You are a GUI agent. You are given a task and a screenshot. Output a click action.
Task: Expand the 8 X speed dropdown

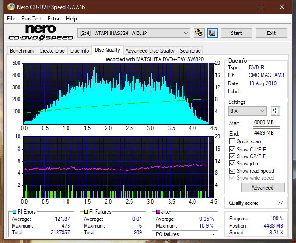[247, 111]
